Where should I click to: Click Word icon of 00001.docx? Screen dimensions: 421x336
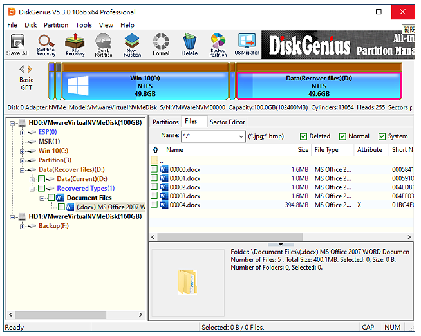[164, 178]
